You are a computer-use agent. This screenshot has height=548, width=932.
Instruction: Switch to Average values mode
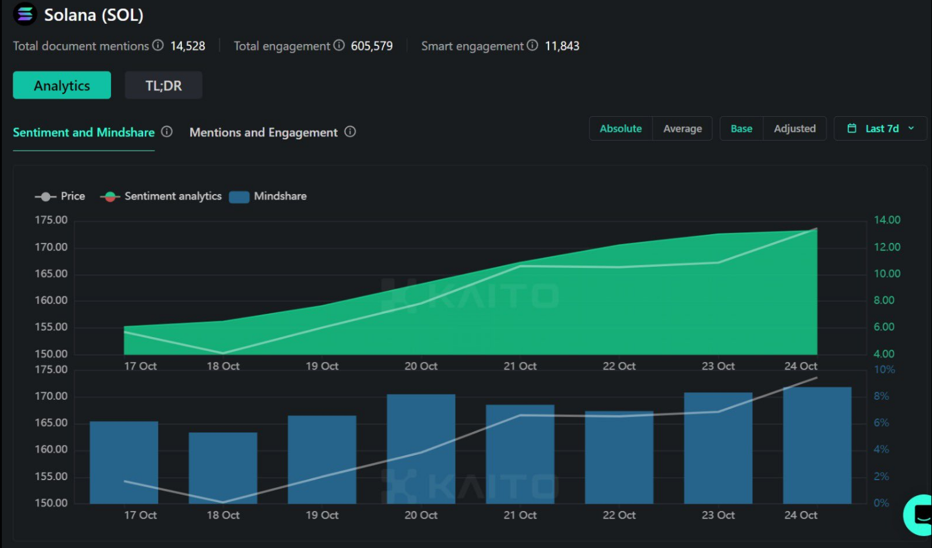point(682,129)
